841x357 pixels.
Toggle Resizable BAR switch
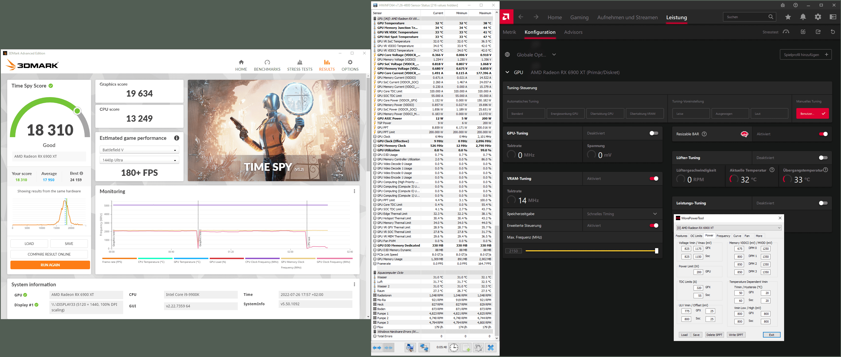(x=823, y=134)
